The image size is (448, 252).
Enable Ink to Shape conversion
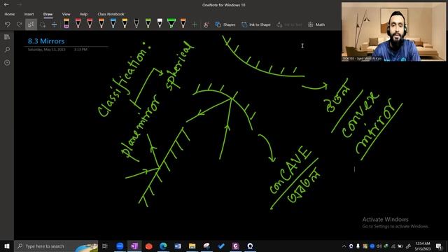pos(256,25)
